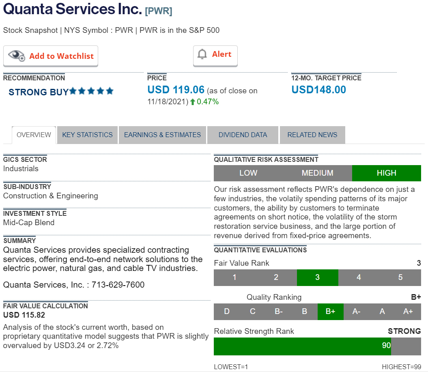View the Related News tab
Viewport: 428px width, 372px height.
click(x=312, y=135)
